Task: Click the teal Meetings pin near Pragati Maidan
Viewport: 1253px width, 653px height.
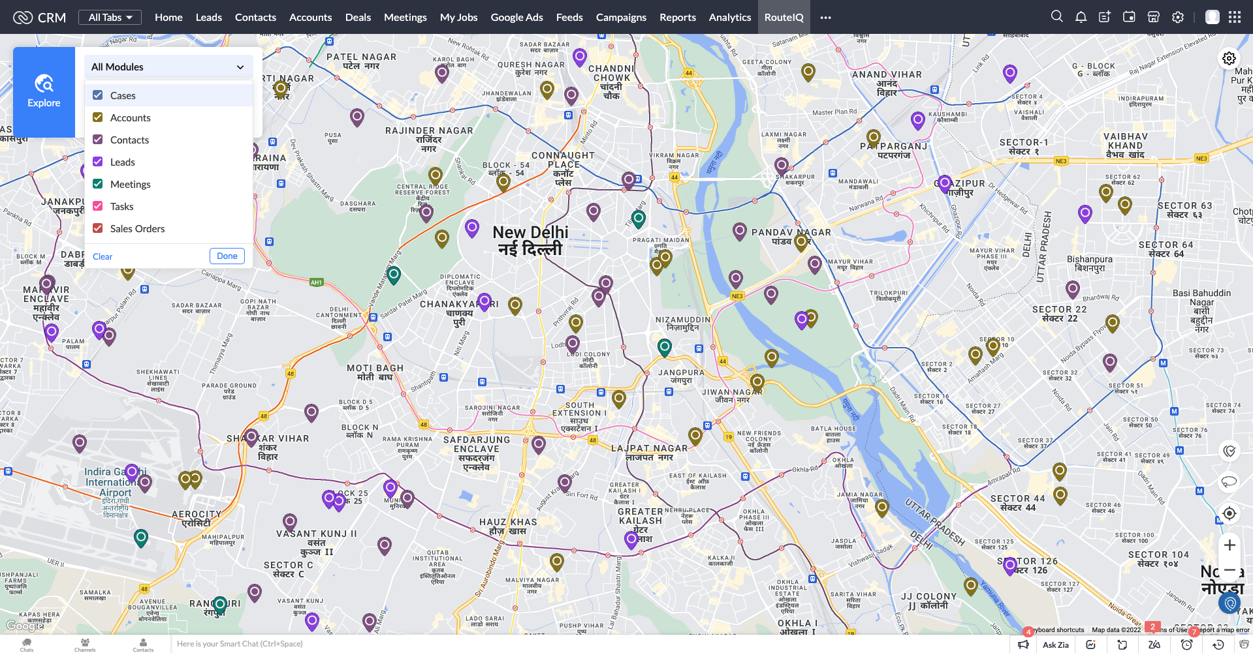Action: pos(639,219)
